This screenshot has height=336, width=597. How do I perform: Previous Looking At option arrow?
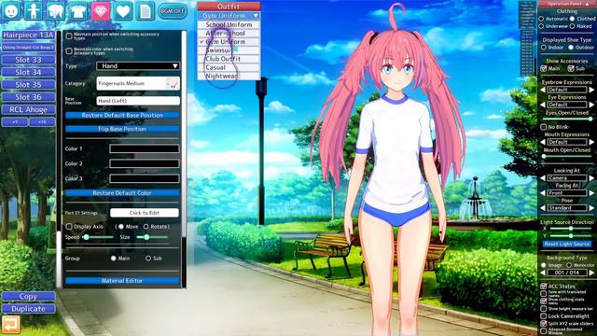tap(543, 178)
